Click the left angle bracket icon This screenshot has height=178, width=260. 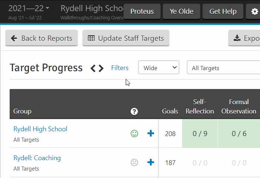pos(93,68)
